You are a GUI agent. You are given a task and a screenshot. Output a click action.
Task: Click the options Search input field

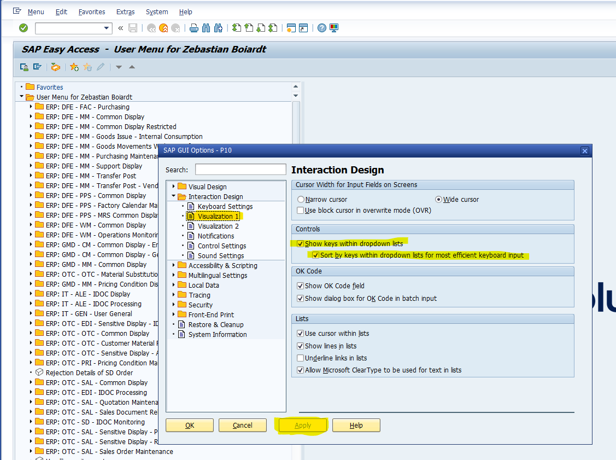pos(240,170)
